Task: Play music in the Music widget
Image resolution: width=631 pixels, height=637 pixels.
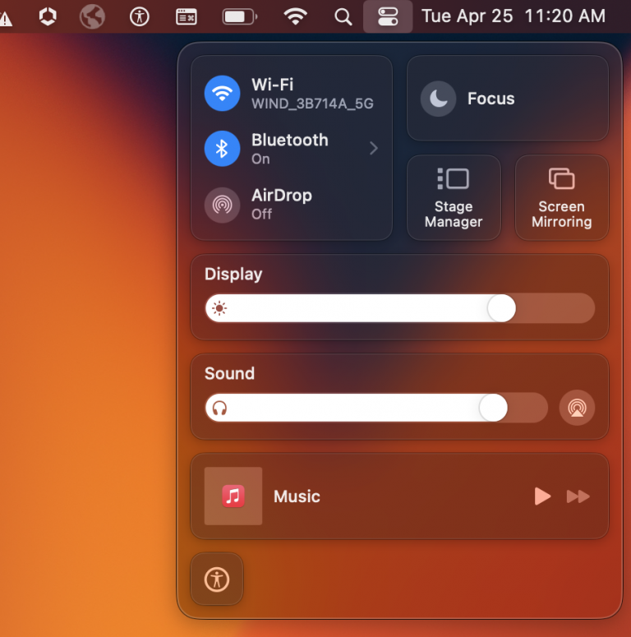Action: coord(542,496)
